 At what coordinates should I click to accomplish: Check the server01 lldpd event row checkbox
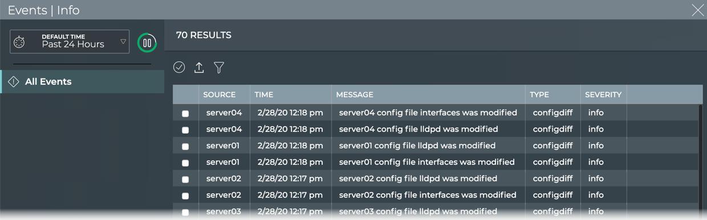point(185,147)
